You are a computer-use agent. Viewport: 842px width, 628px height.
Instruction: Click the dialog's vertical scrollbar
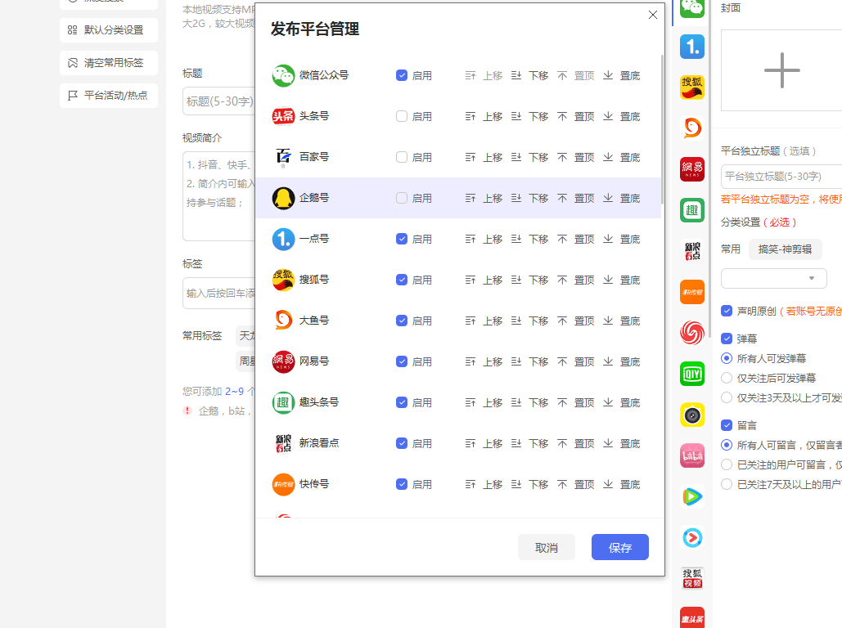(x=662, y=129)
